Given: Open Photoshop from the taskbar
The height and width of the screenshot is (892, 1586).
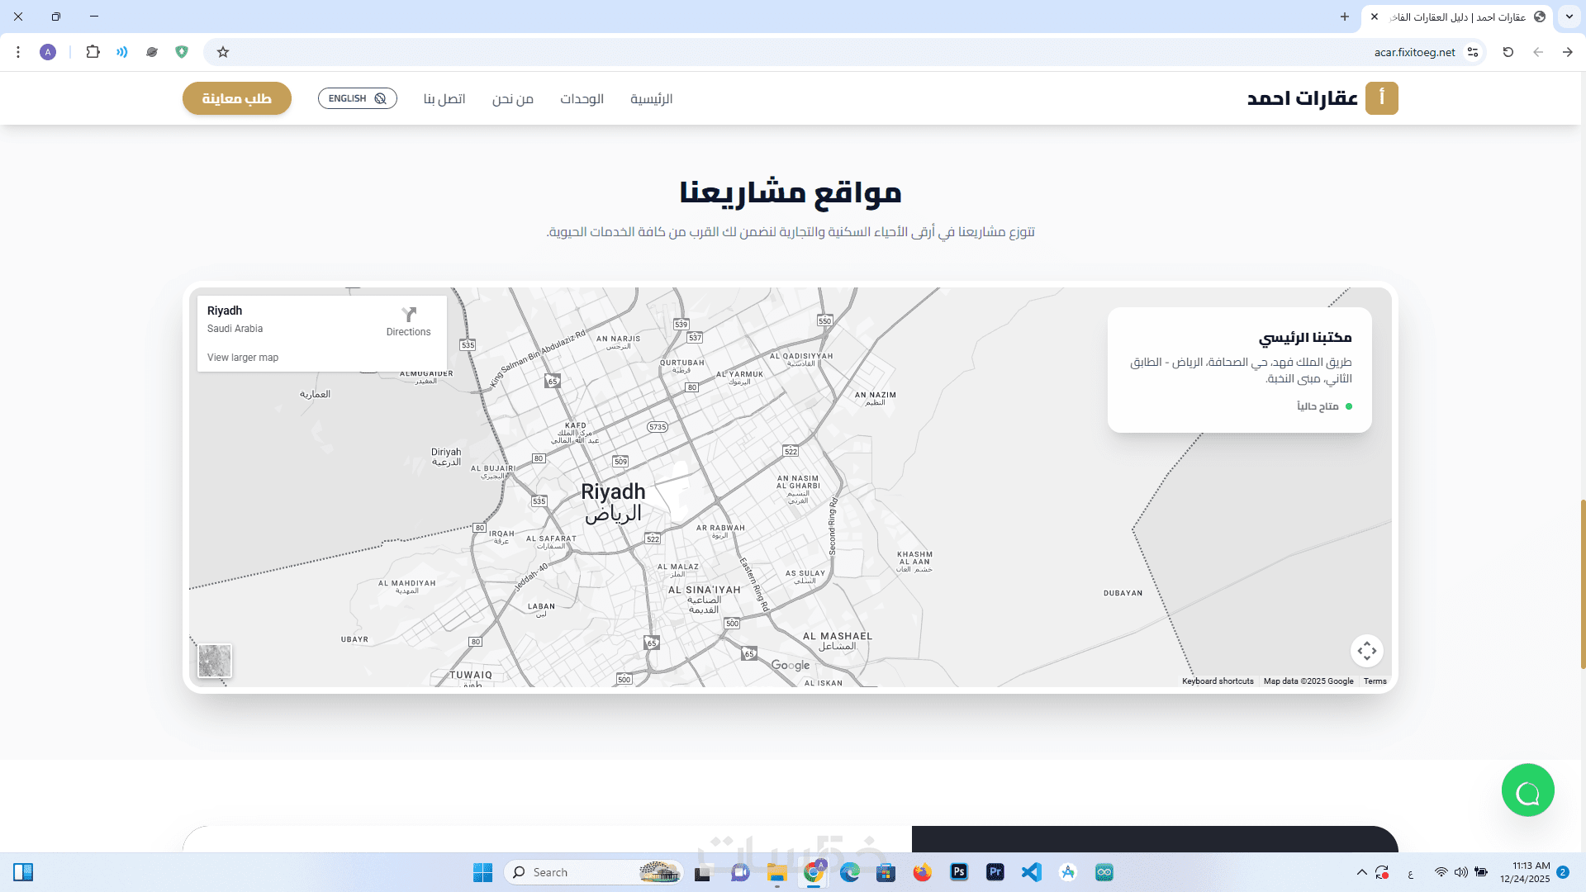Looking at the screenshot, I should coord(958,872).
